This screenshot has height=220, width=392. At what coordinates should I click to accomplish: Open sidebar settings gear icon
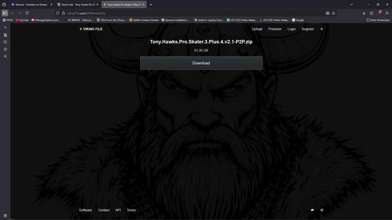point(5,215)
